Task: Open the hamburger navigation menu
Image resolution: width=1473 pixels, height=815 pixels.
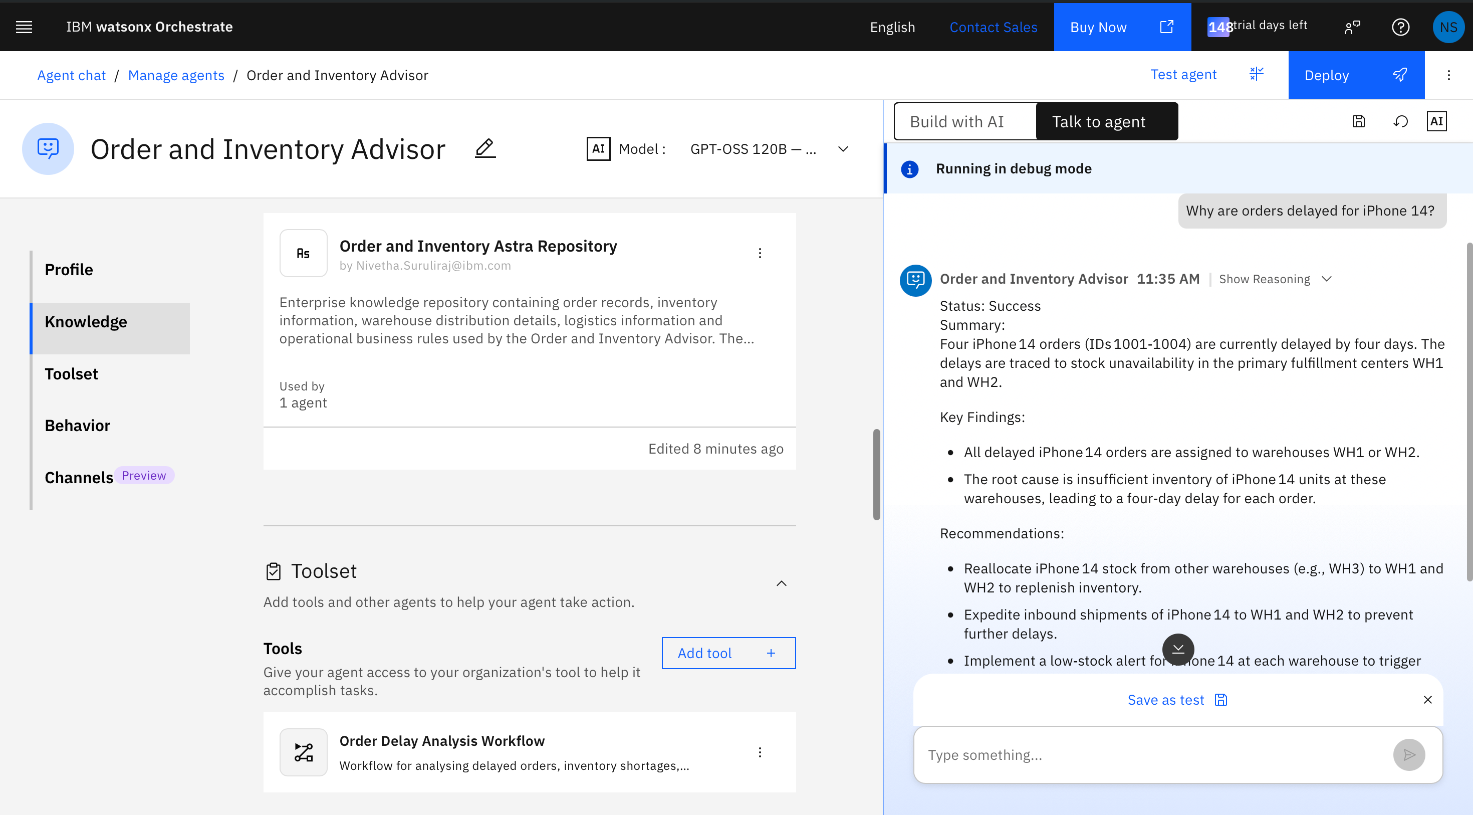Action: click(x=24, y=27)
